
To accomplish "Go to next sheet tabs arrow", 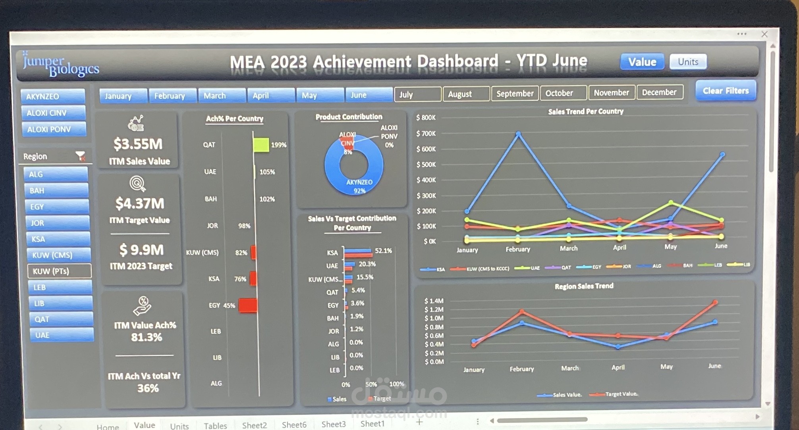I will point(60,427).
